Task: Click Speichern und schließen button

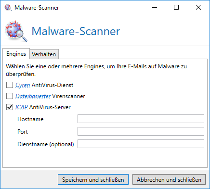Action: (x=93, y=179)
